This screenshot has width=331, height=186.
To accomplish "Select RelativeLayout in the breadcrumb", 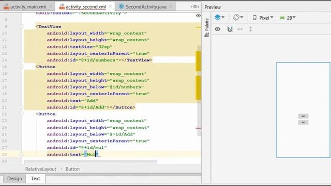I will click(x=41, y=169).
